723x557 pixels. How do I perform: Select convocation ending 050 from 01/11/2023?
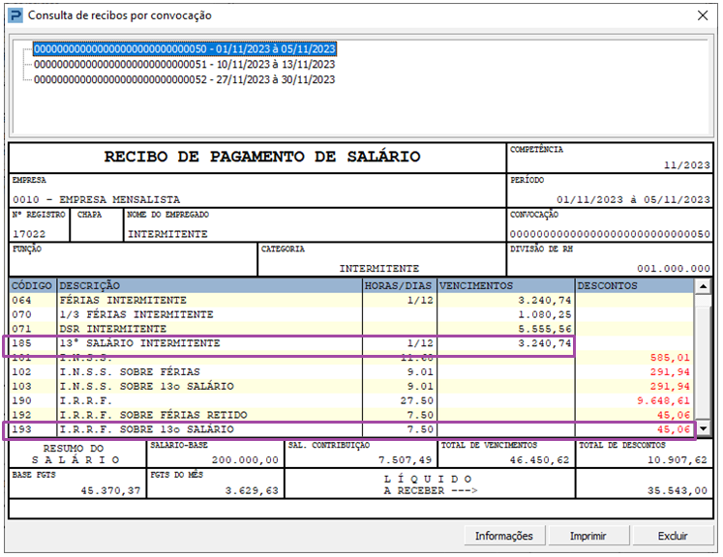[185, 49]
